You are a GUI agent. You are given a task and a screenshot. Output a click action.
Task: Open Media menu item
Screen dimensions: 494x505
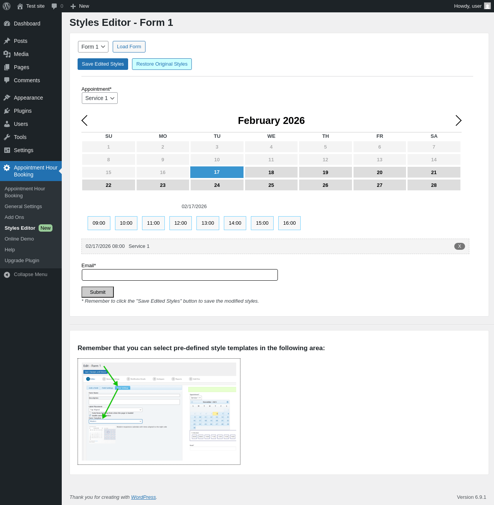[31, 54]
